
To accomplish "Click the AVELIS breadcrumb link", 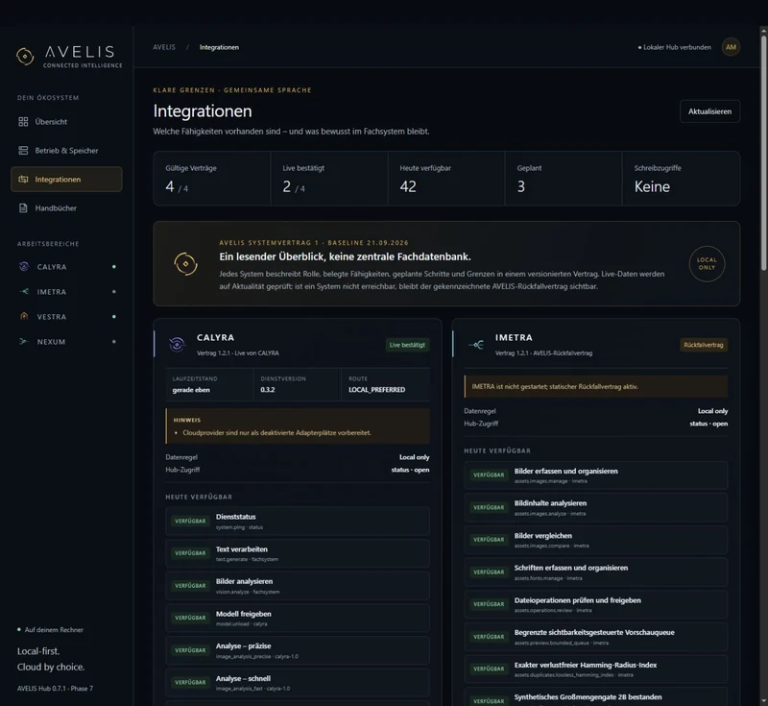I will coord(164,47).
